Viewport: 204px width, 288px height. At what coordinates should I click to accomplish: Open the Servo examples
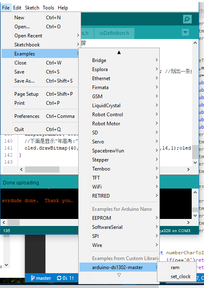(x=119, y=142)
